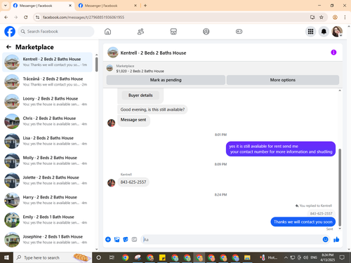Click the house thumbnail in chat header

point(113,53)
